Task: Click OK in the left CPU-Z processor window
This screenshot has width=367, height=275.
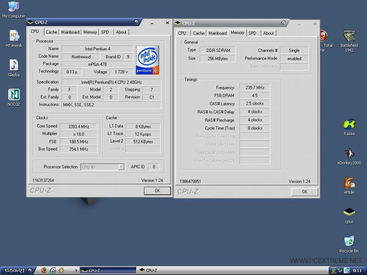Action: [x=157, y=191]
